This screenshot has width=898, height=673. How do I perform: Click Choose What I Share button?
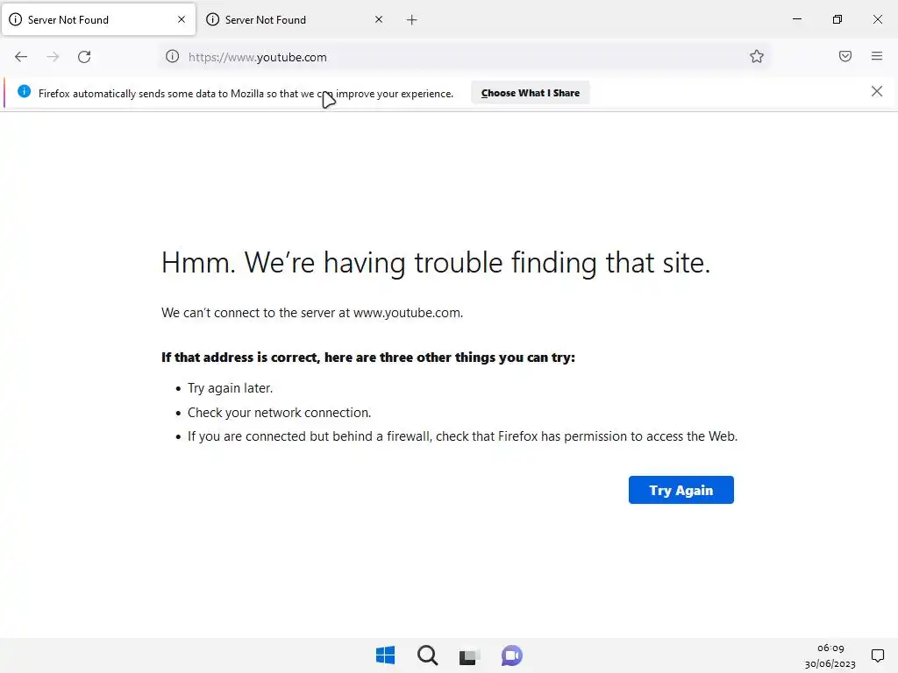[531, 93]
